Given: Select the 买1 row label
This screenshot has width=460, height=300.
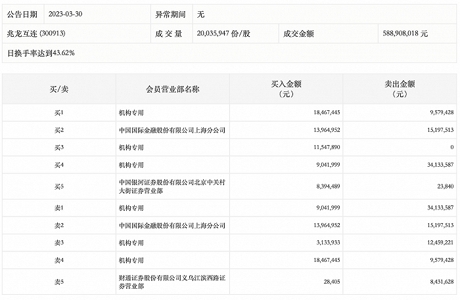Looking at the screenshot, I should 58,113.
